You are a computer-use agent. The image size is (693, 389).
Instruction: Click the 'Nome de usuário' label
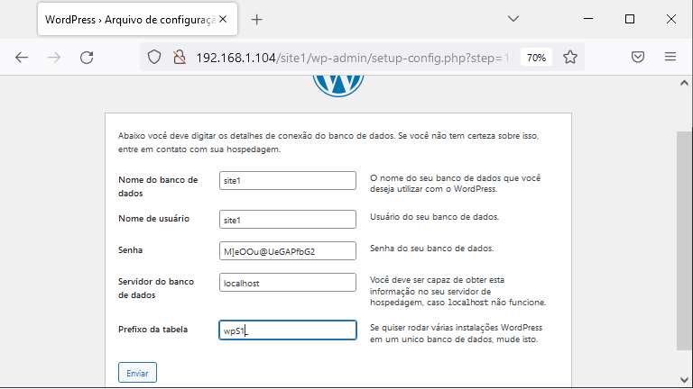coord(153,218)
